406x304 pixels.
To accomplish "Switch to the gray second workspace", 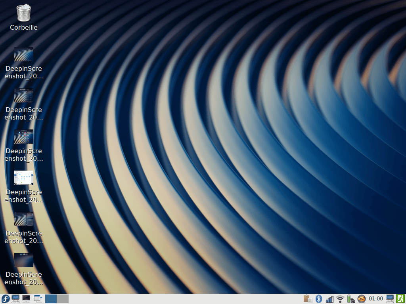I will [x=63, y=299].
